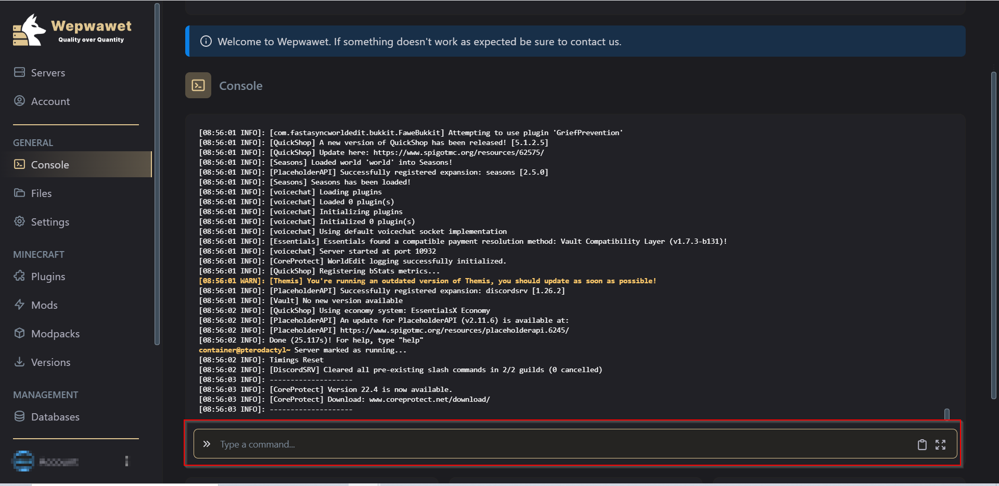
Task: Click the GENERAL section heading
Action: 33,142
